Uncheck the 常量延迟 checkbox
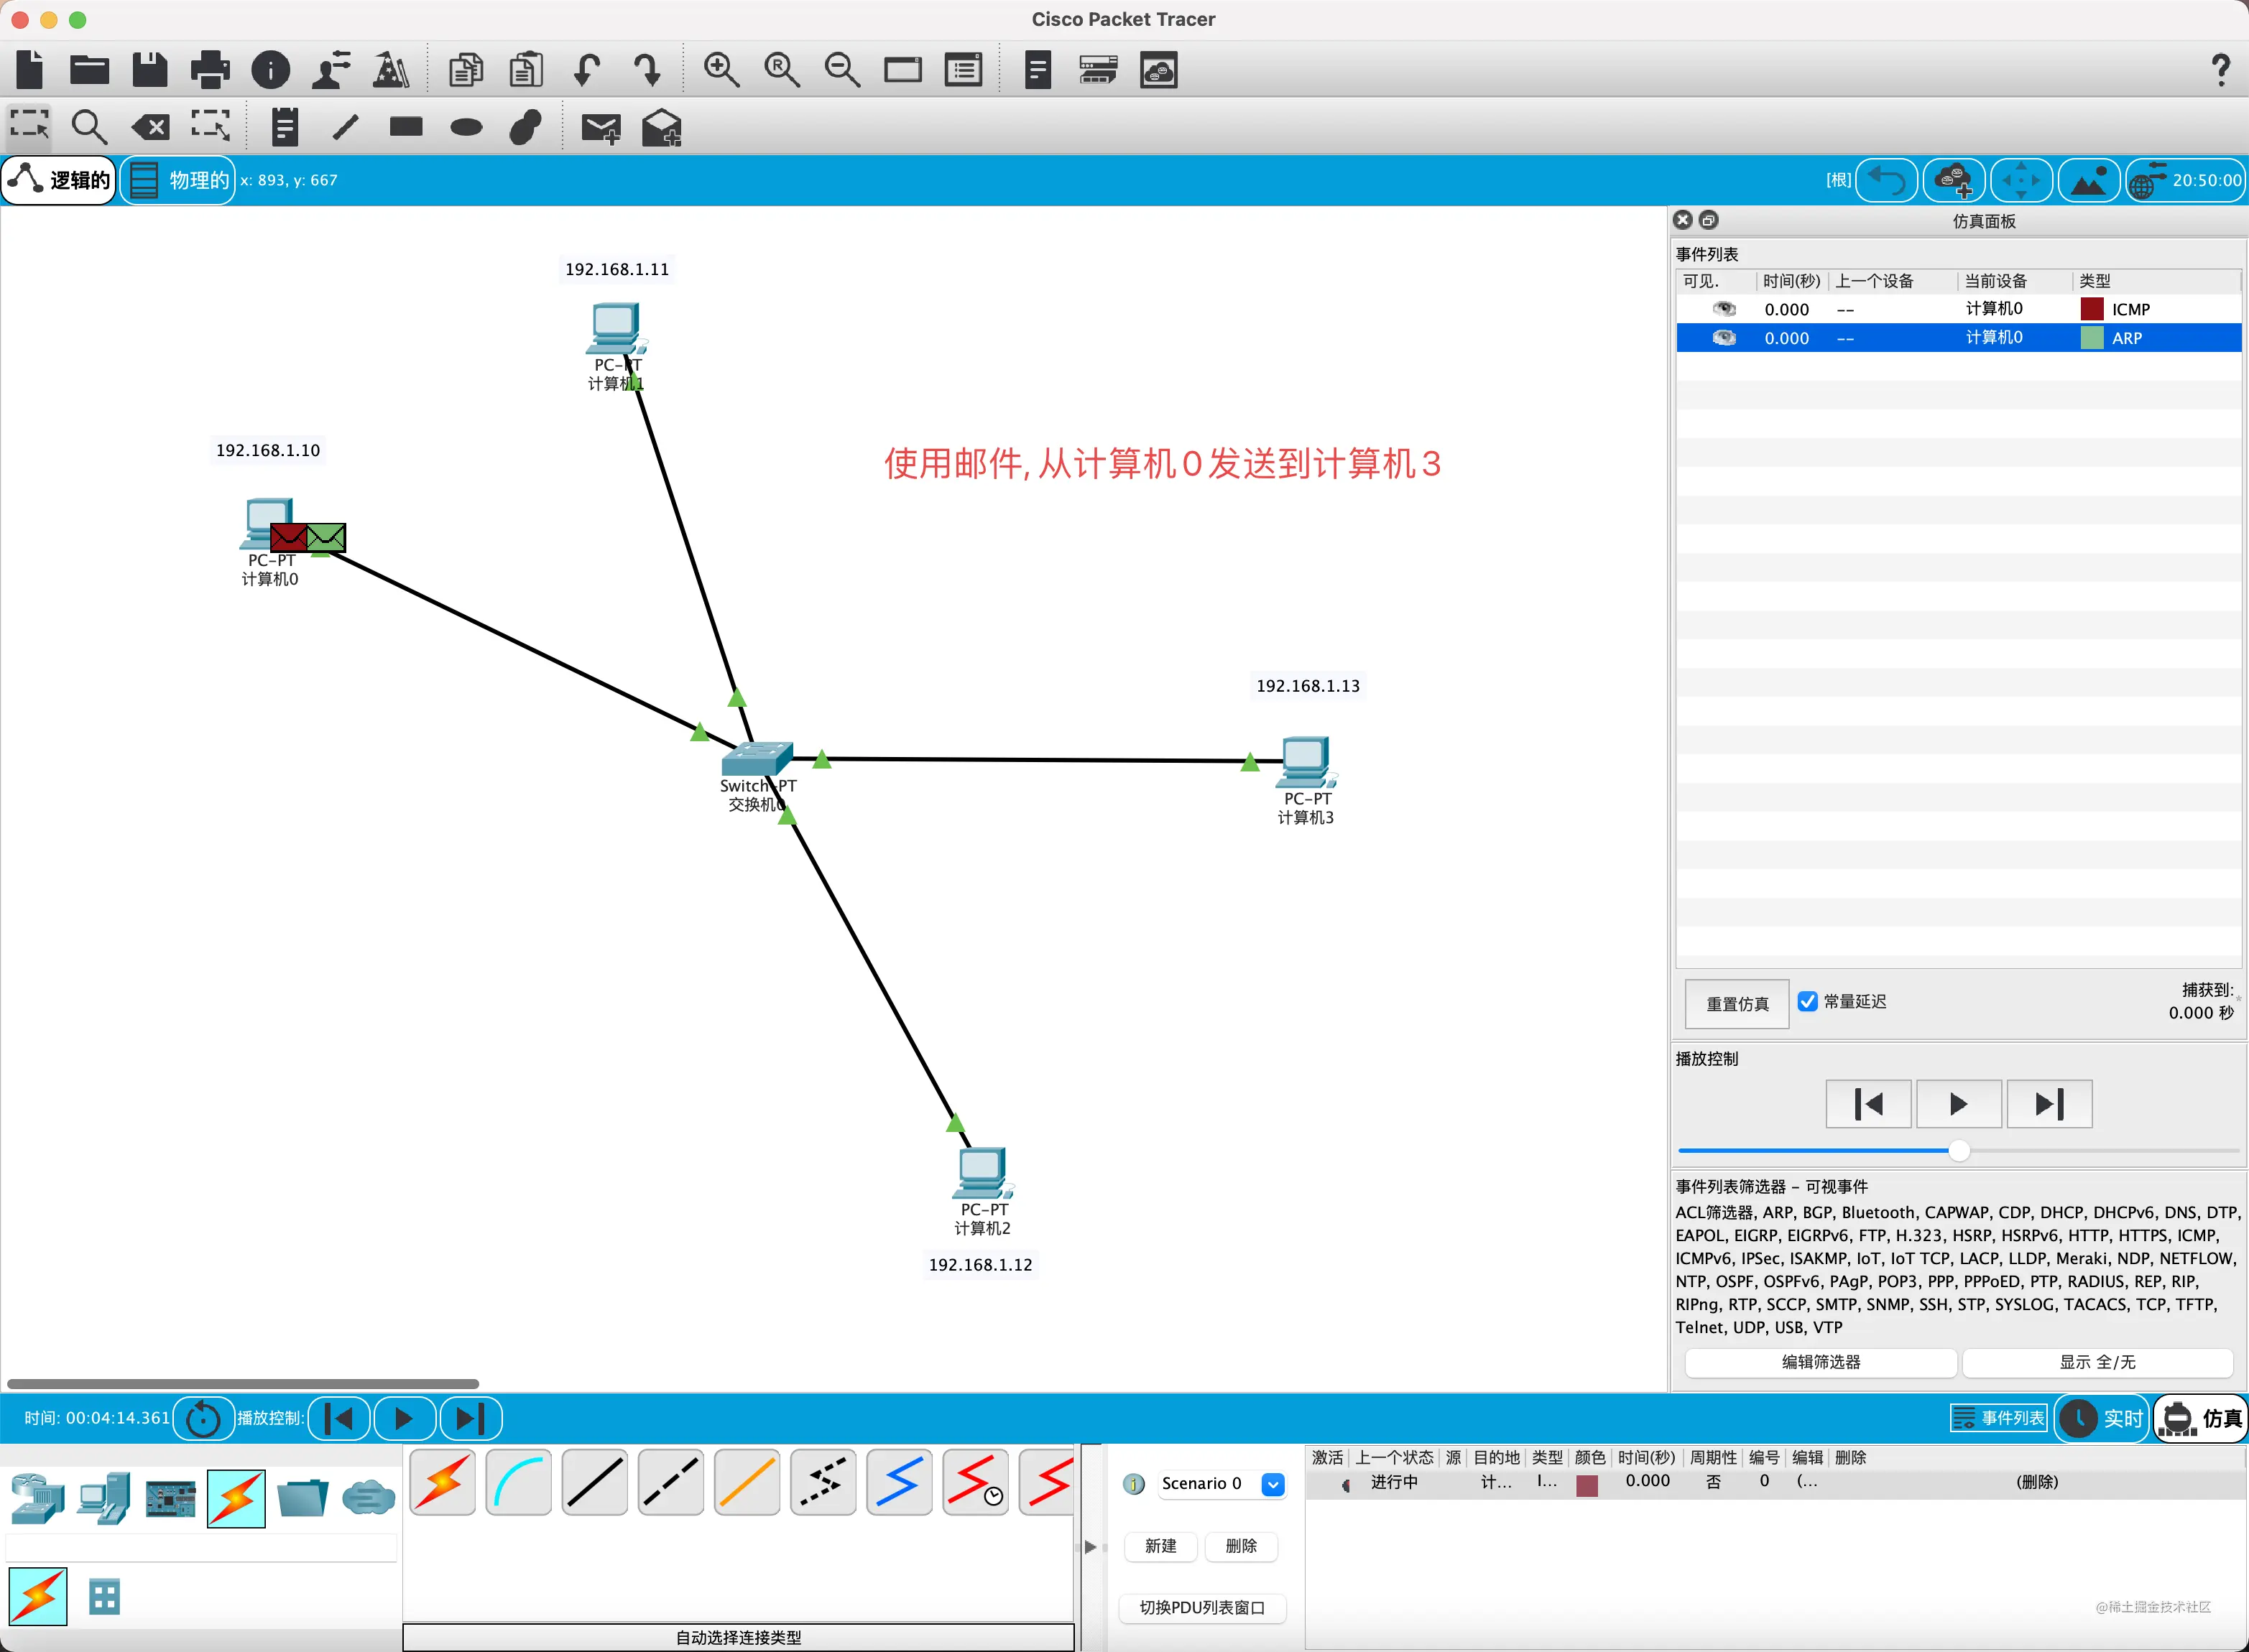This screenshot has height=1652, width=2249. (1807, 1001)
